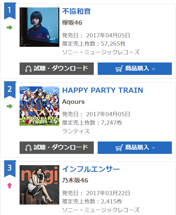Click green arrow under rank 1
This screenshot has height=215, width=176.
coord(10,28)
